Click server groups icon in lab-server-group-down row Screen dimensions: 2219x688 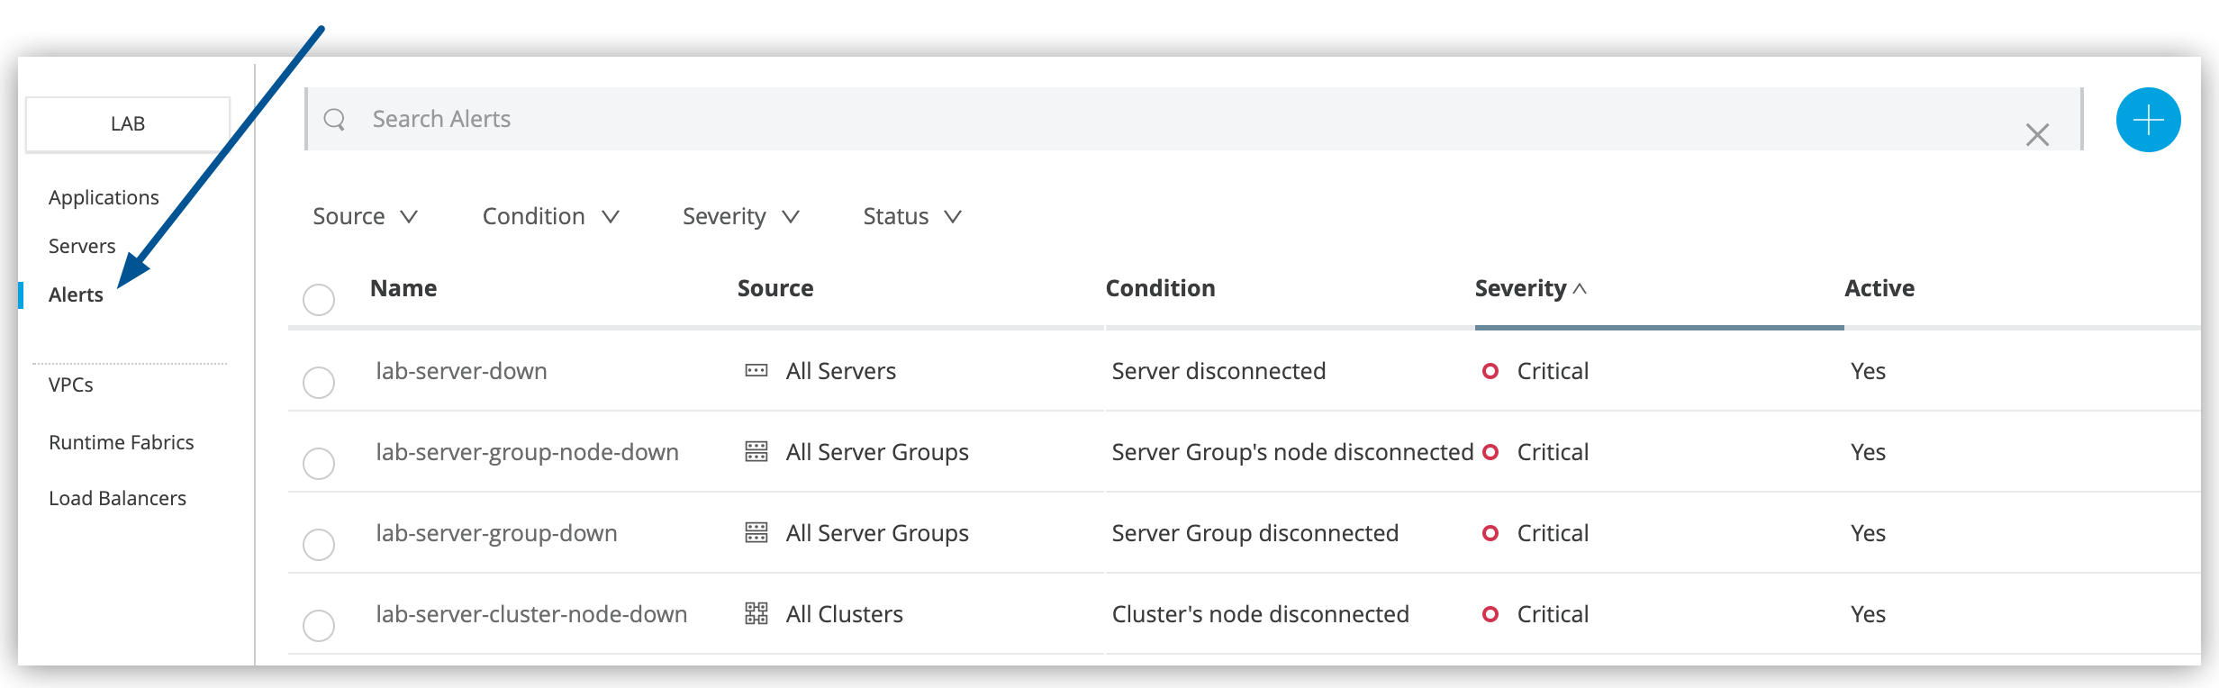pyautogui.click(x=756, y=533)
